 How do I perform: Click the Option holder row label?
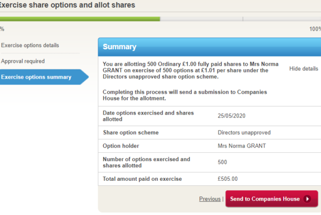pos(122,146)
